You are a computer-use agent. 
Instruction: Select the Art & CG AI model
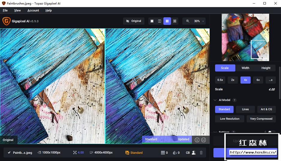(266, 109)
